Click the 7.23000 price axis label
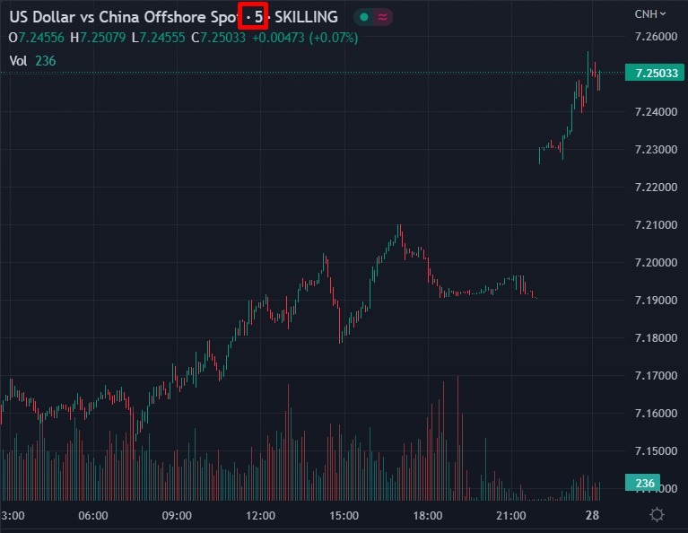The image size is (688, 533). pyautogui.click(x=656, y=150)
